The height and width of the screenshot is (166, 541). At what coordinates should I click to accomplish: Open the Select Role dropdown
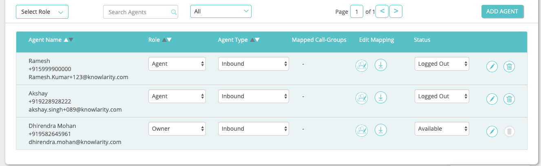coord(42,12)
